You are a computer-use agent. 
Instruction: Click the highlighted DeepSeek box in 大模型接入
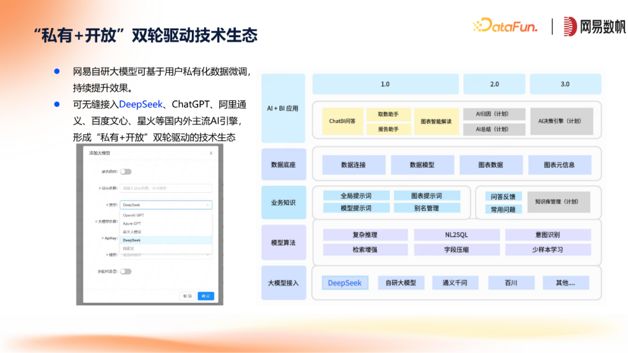tap(345, 283)
